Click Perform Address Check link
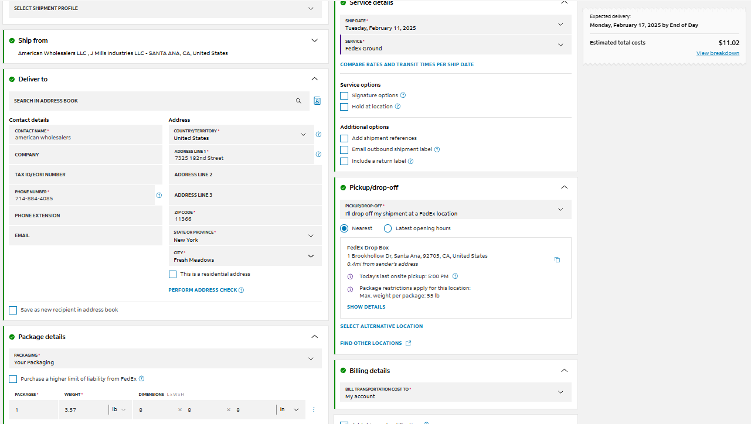Image resolution: width=751 pixels, height=424 pixels. [203, 290]
